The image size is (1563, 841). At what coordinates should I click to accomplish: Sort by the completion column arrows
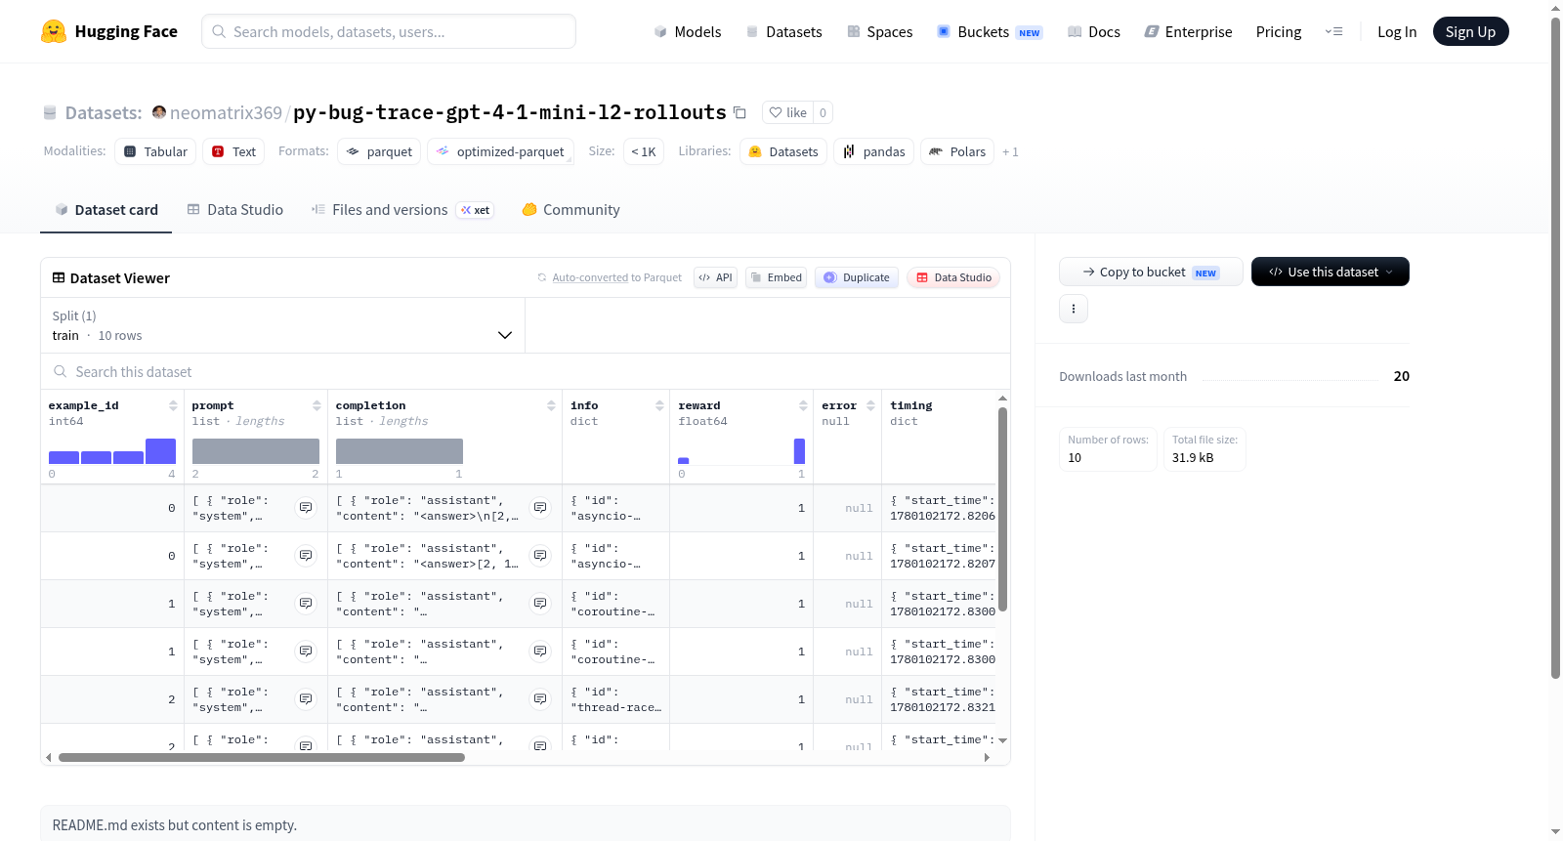tap(551, 405)
